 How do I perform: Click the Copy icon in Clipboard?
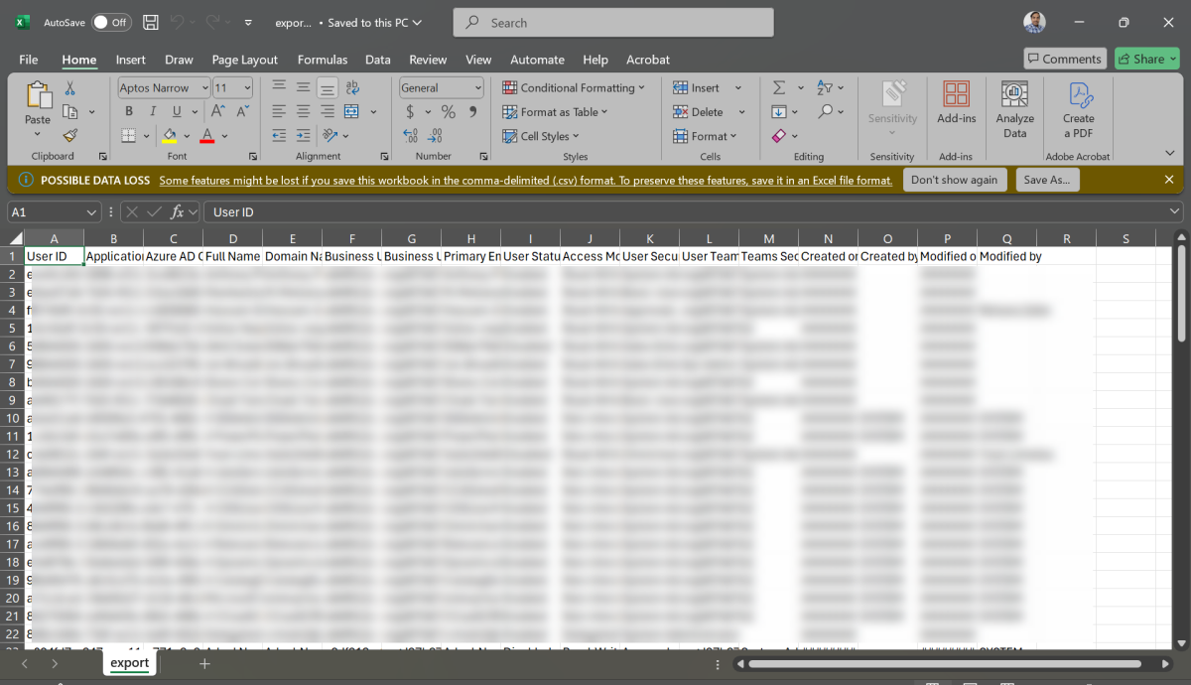point(69,112)
